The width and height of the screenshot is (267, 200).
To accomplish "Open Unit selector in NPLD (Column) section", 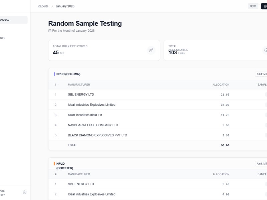I will tap(261, 74).
